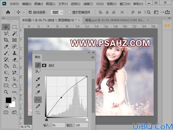Screen dimensions: 173x130
Task: Align horizontal centers button
Action: point(107,12)
